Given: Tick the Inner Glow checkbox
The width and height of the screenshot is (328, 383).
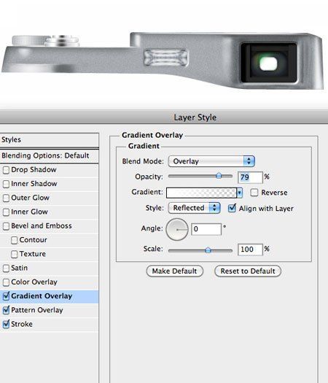Looking at the screenshot, I should click(x=6, y=212).
